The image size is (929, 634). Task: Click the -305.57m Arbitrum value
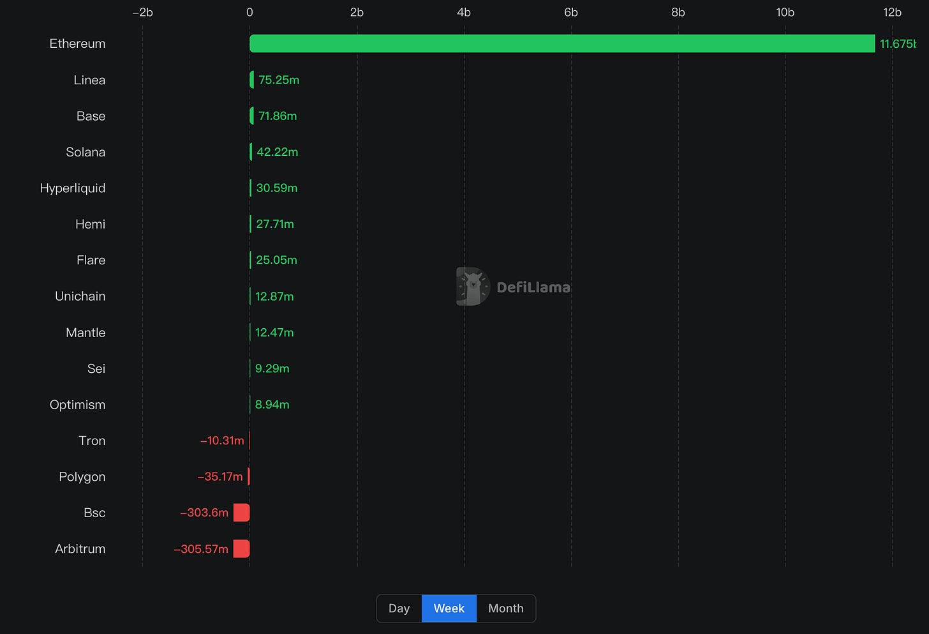coord(201,548)
